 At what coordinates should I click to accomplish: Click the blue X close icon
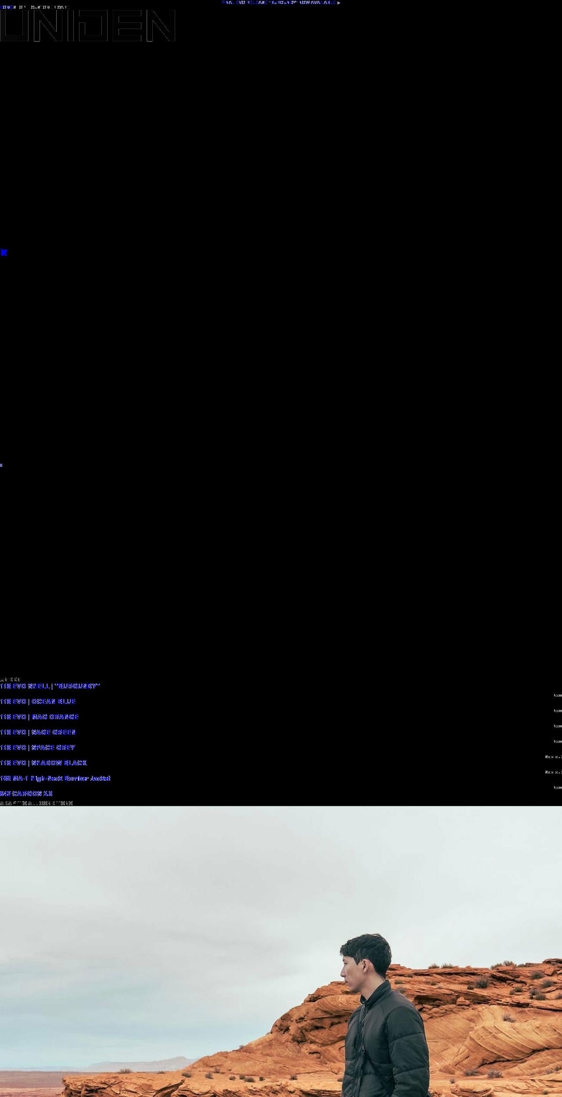pyautogui.click(x=4, y=252)
